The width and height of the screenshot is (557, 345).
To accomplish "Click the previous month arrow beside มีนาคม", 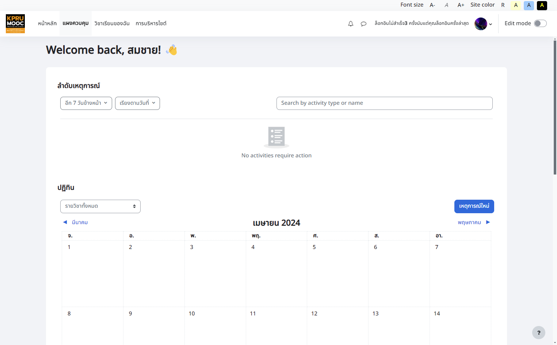I will (x=65, y=222).
